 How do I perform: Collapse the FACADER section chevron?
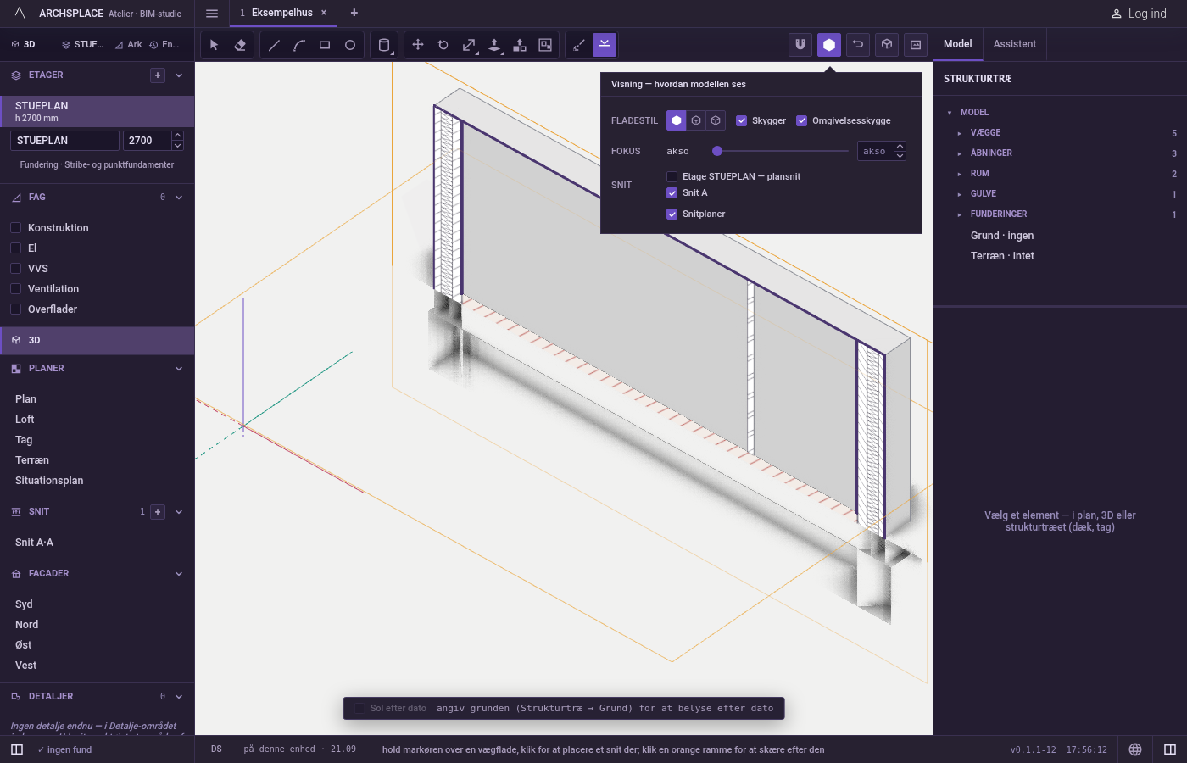[x=179, y=574]
